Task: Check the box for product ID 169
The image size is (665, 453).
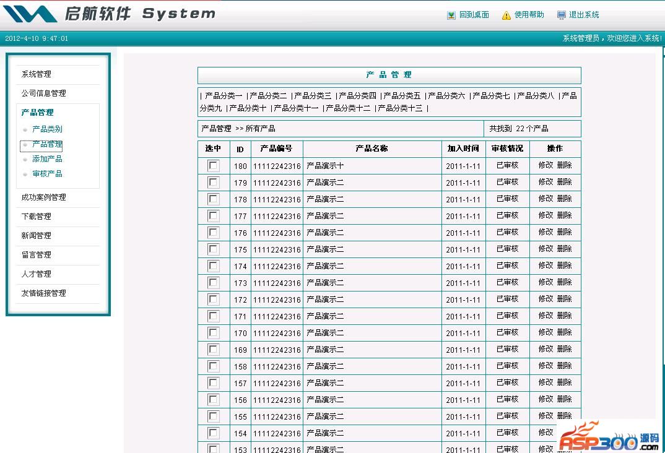Action: tap(214, 350)
